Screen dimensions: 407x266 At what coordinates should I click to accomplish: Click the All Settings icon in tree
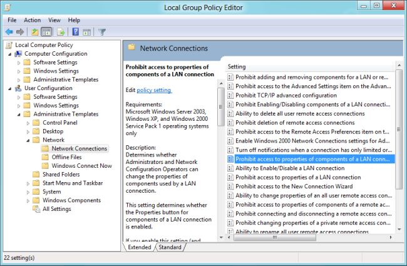(36, 209)
